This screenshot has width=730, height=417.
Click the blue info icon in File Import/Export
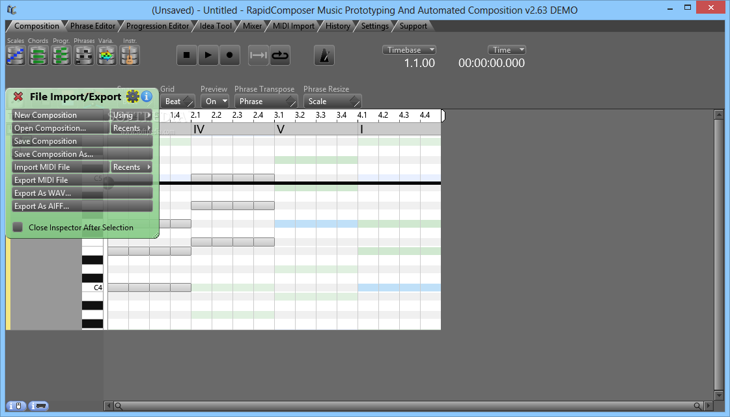click(x=147, y=96)
